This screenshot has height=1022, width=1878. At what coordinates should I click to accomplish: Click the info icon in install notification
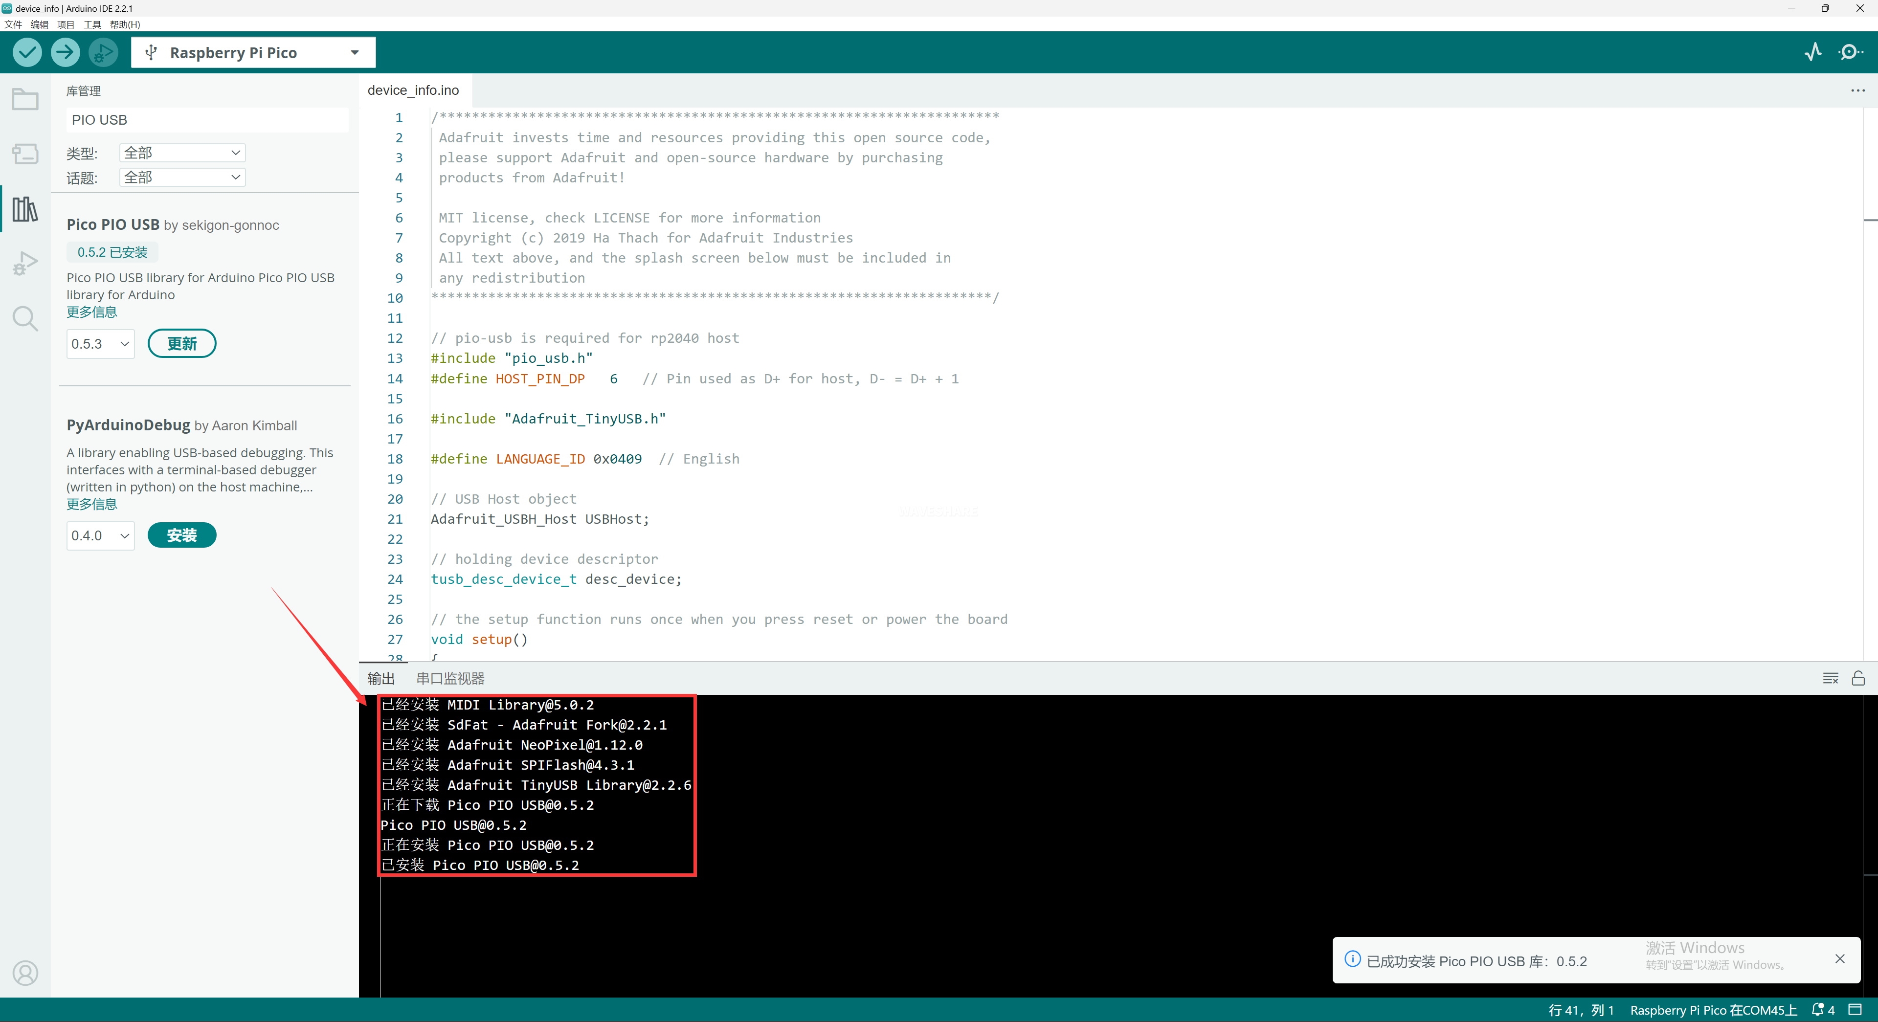[1352, 959]
